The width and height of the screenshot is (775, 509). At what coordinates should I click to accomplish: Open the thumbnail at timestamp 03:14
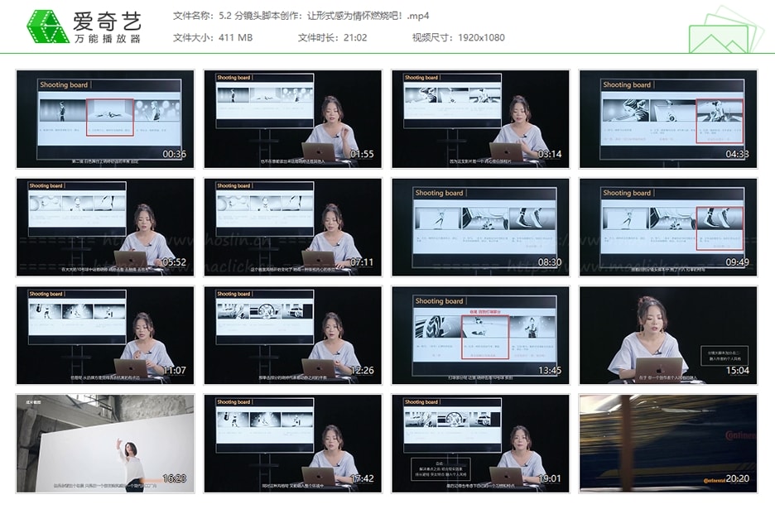click(480, 119)
